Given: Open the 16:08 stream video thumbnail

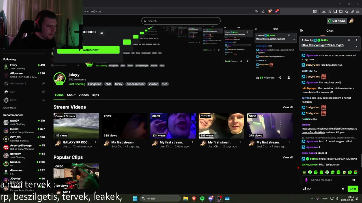Looking at the screenshot, I should pos(270,126).
